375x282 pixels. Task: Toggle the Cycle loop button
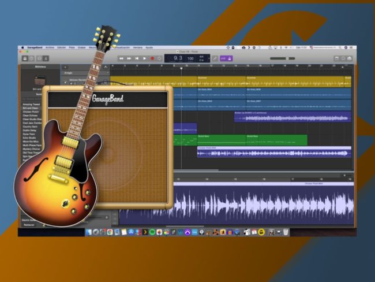pyautogui.click(x=159, y=58)
